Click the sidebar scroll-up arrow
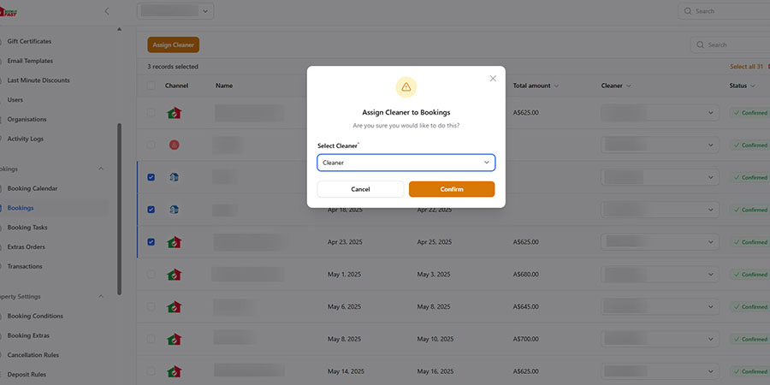 (x=119, y=29)
